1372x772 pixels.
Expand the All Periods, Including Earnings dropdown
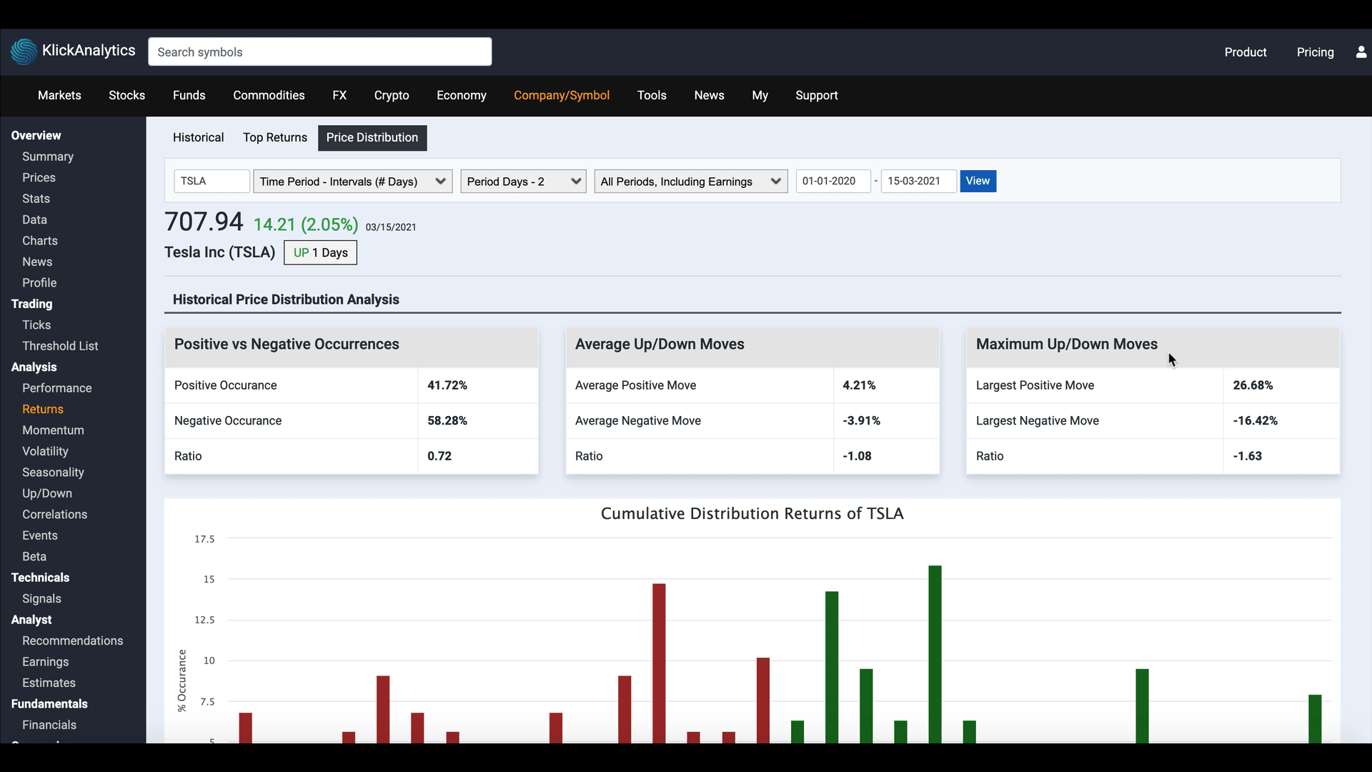(x=691, y=181)
